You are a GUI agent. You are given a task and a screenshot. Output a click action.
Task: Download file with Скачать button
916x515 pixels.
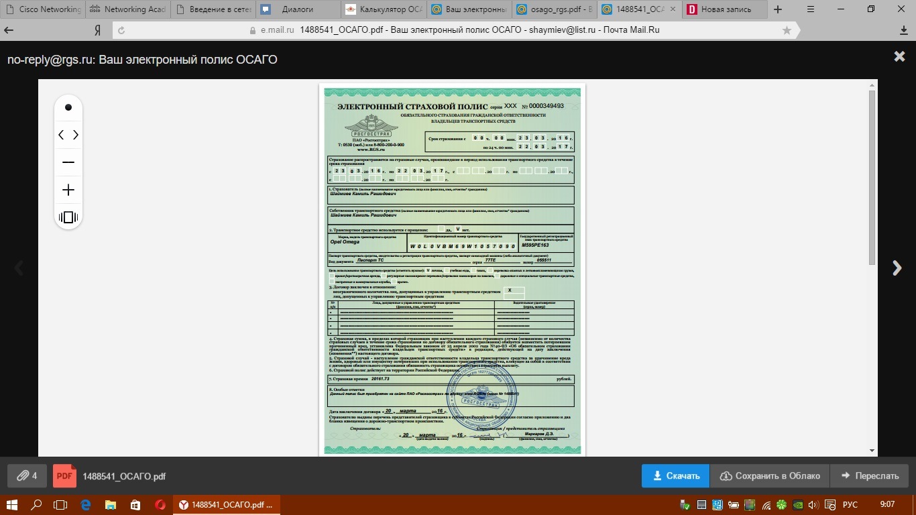click(x=675, y=475)
